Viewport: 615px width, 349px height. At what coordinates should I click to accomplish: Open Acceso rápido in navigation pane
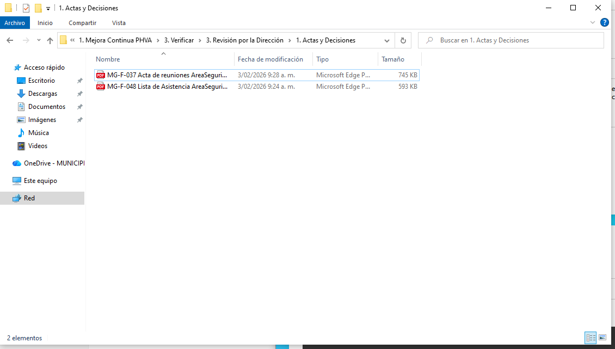(44, 68)
